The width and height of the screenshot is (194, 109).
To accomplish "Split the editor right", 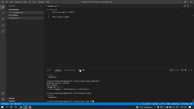I will 188,6.
